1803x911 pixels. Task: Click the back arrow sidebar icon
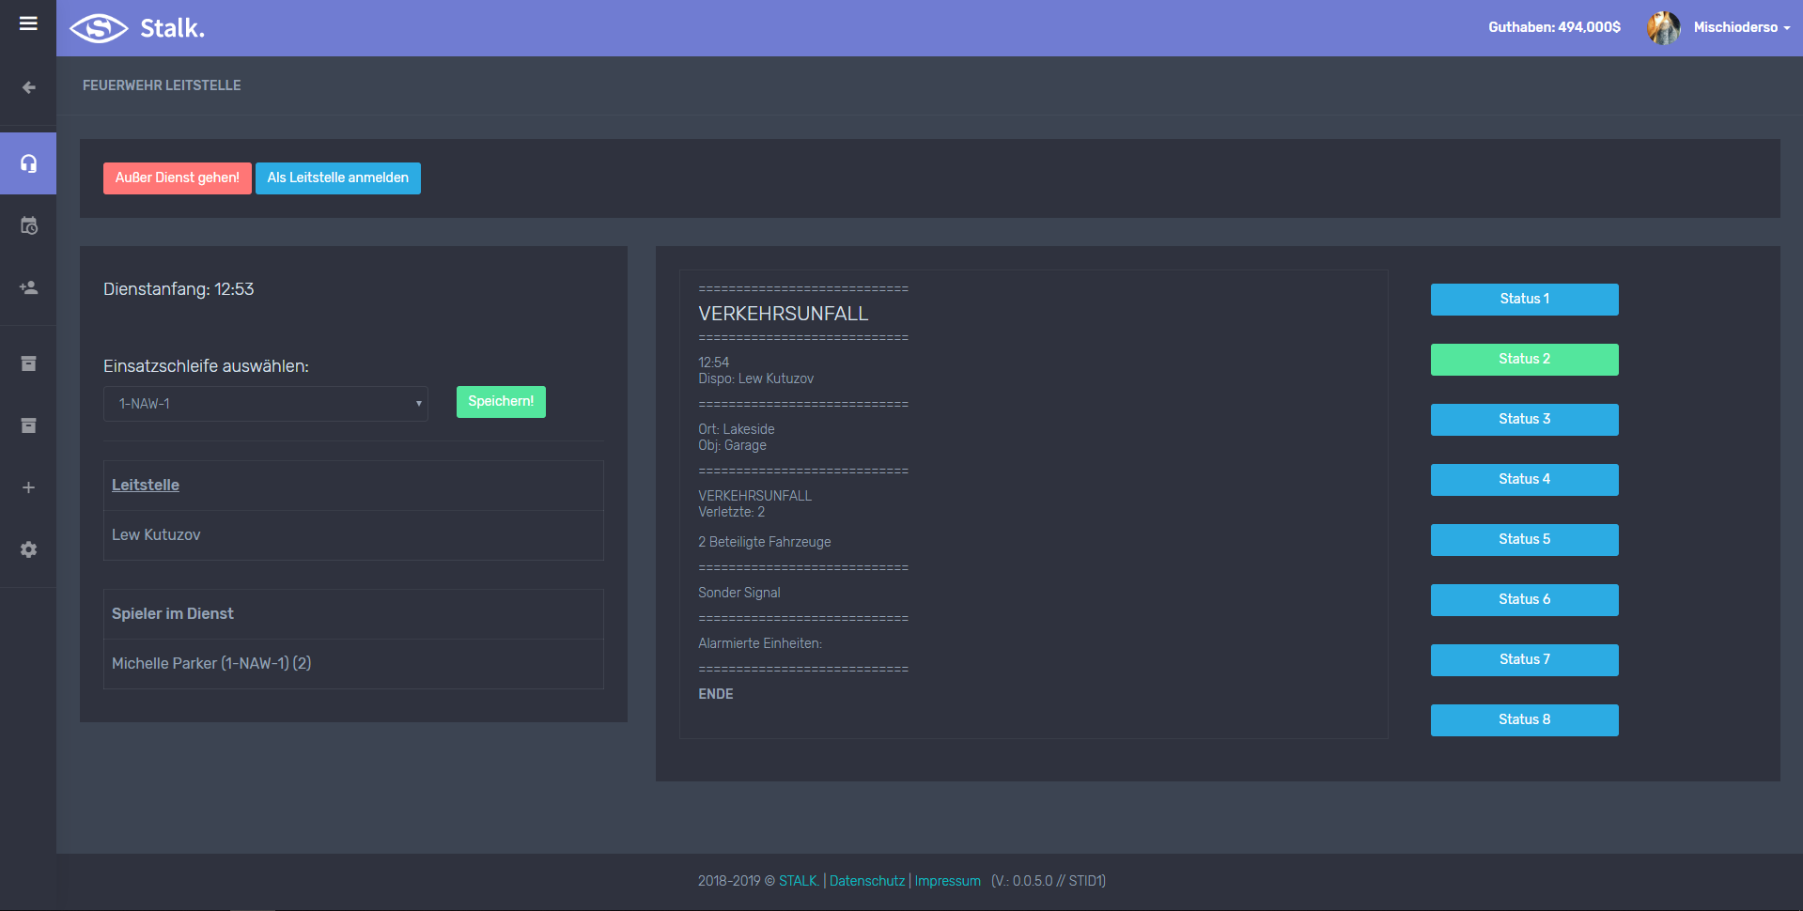point(28,87)
